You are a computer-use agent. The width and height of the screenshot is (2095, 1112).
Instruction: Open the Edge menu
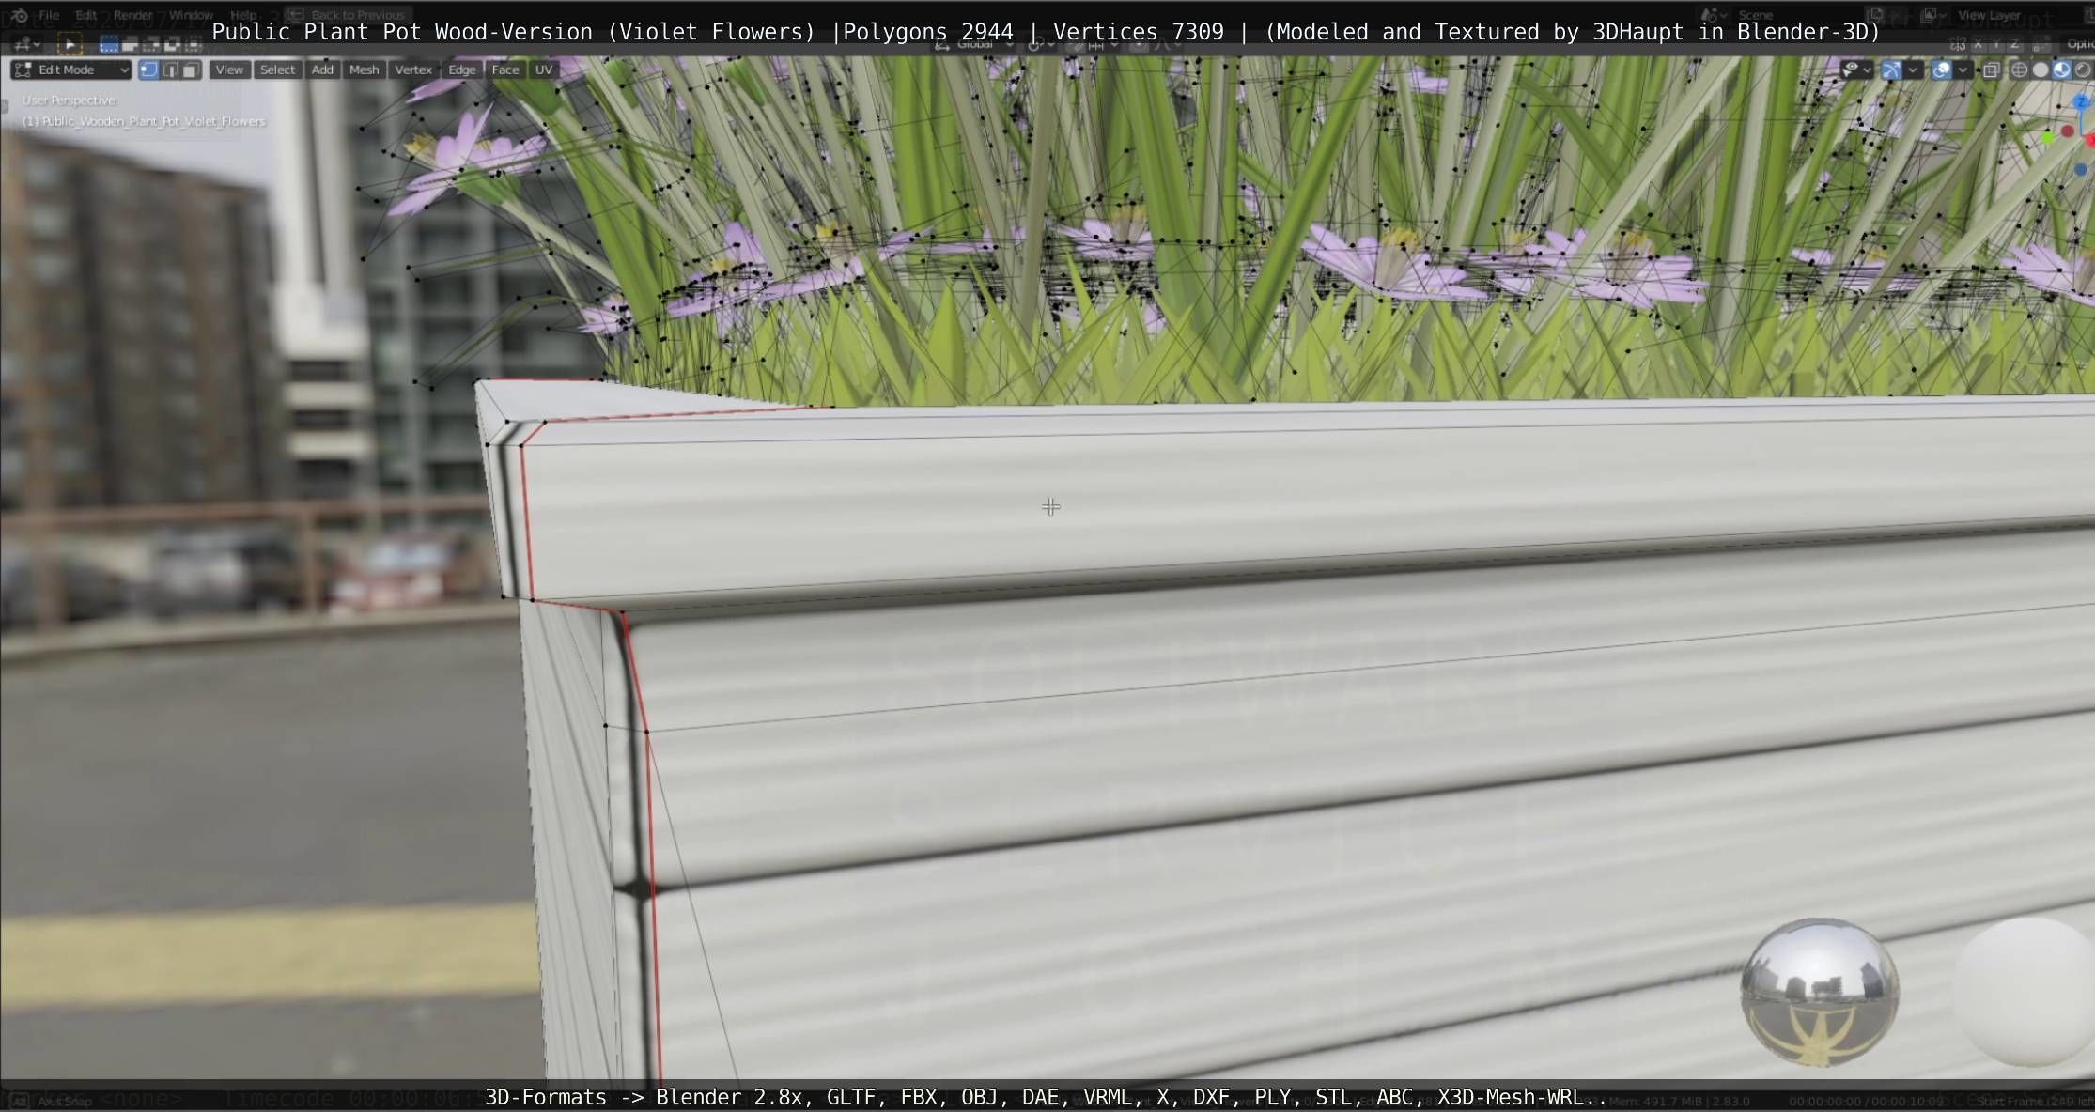(x=461, y=69)
